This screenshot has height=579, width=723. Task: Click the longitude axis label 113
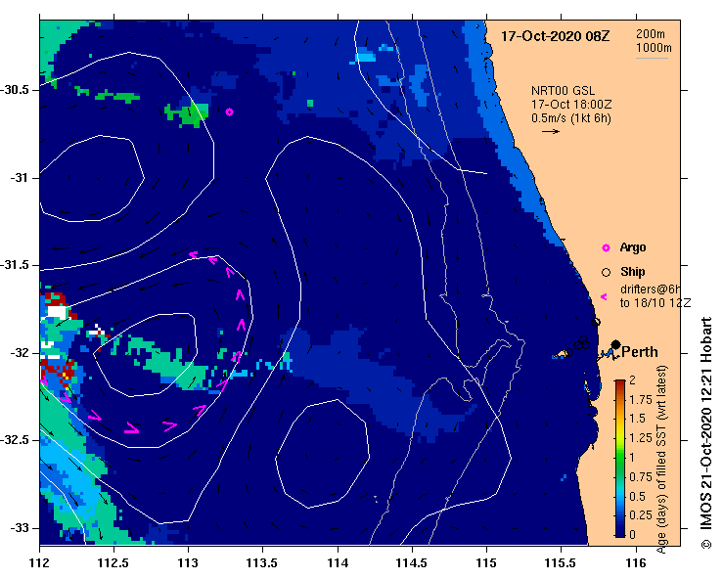[x=188, y=563]
